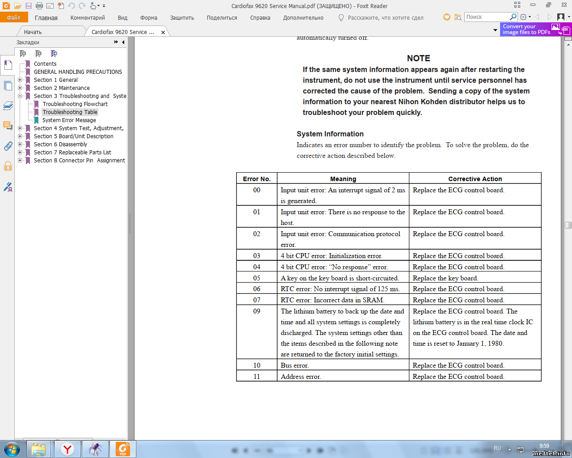Open the Comments panel in sidebar

point(8,126)
